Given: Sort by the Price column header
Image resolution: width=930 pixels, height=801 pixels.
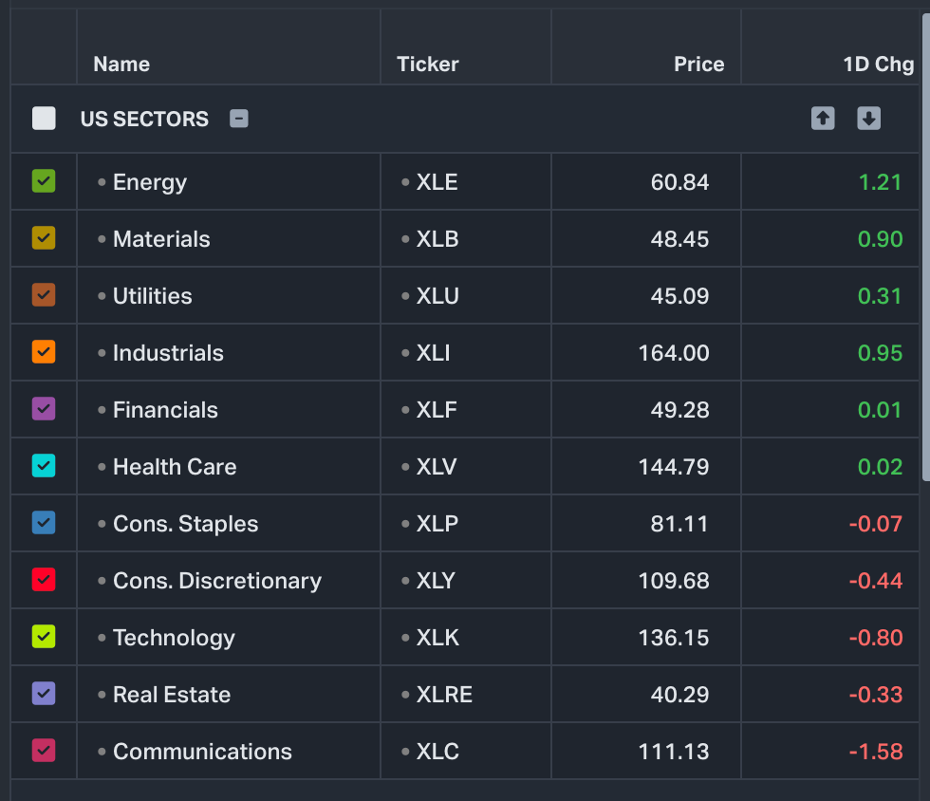Looking at the screenshot, I should coord(698,65).
